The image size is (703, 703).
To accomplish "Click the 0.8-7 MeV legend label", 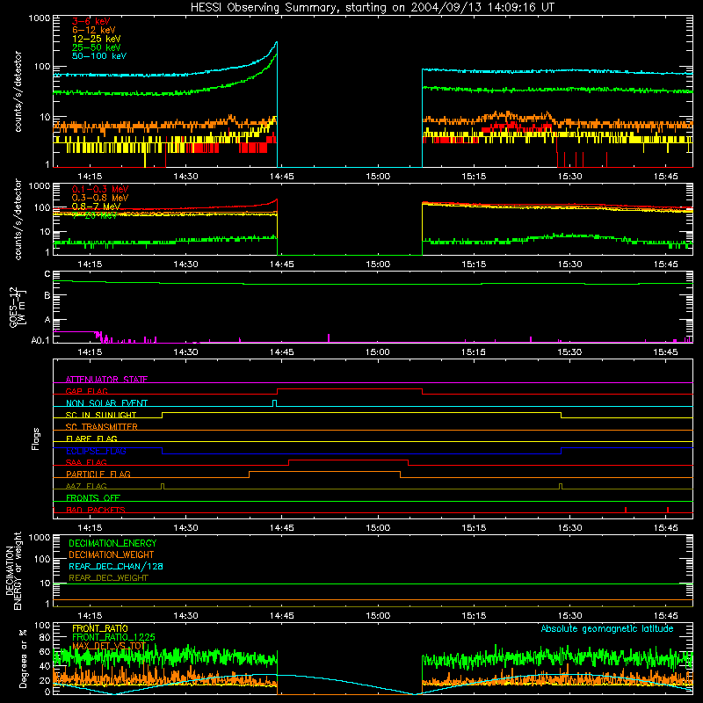I will click(96, 207).
